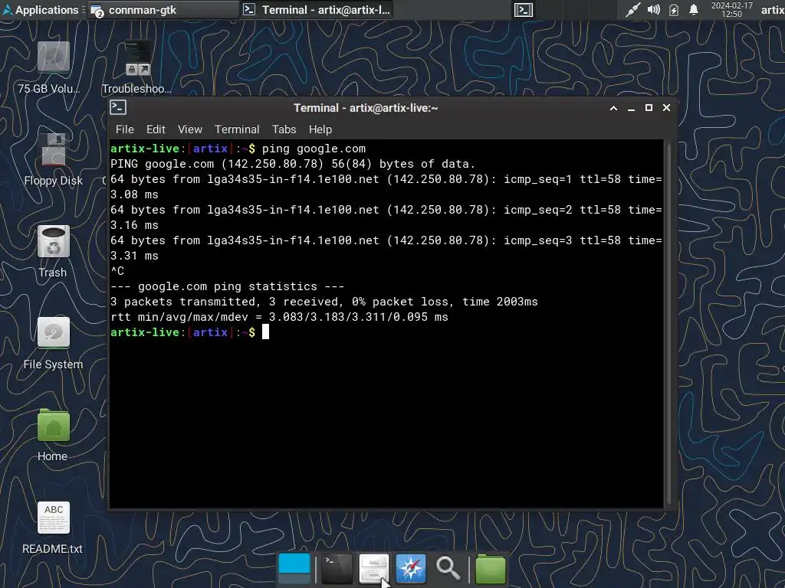Screen dimensions: 785x588
Task: Click the '^C' interrupt line
Action: [x=117, y=271]
